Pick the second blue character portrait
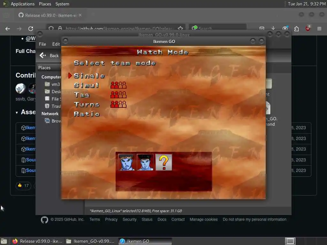This screenshot has height=245, width=327. [145, 162]
